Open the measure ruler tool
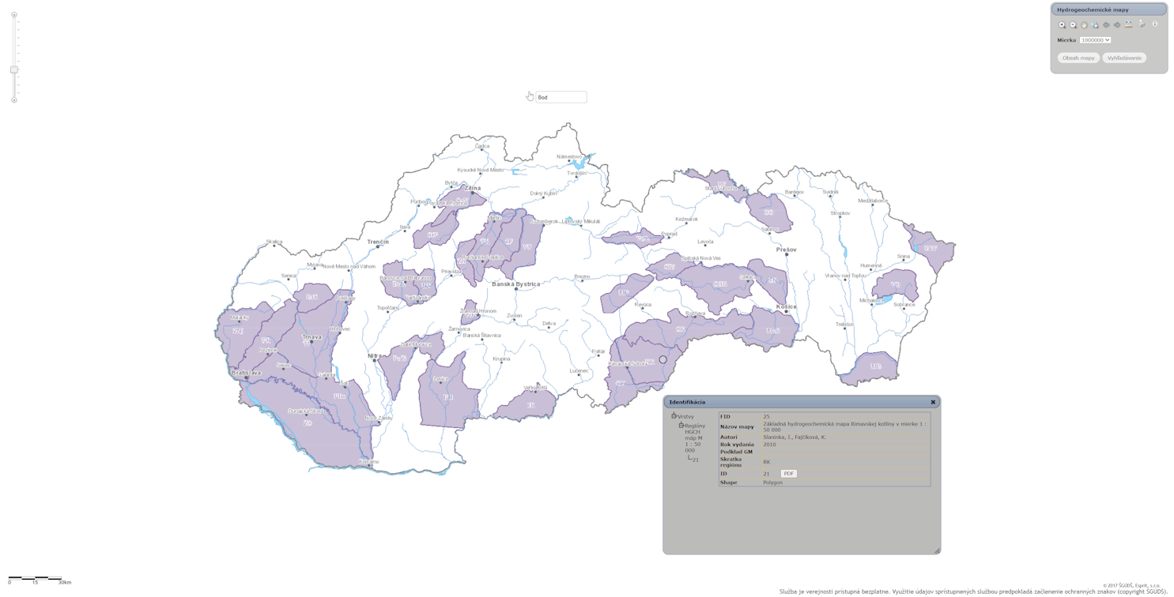 (x=1128, y=24)
